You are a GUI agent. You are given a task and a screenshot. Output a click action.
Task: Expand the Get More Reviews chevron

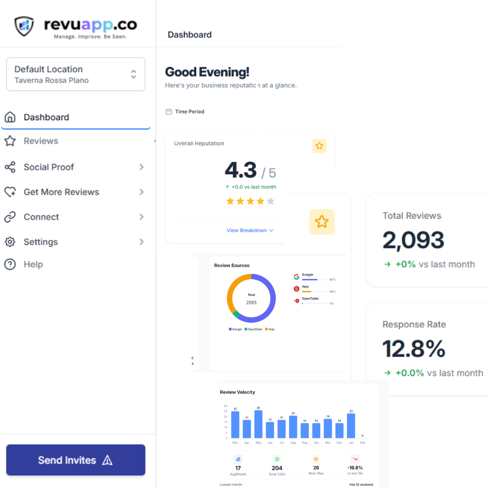coord(141,192)
